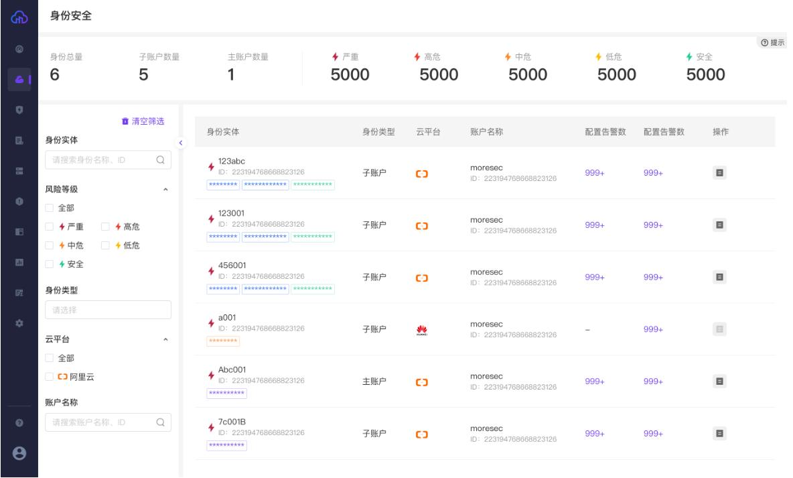
Task: Select identity name Abc001
Action: point(232,369)
